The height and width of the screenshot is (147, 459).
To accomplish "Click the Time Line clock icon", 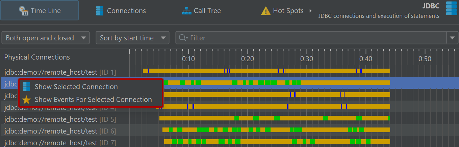I will pyautogui.click(x=24, y=11).
